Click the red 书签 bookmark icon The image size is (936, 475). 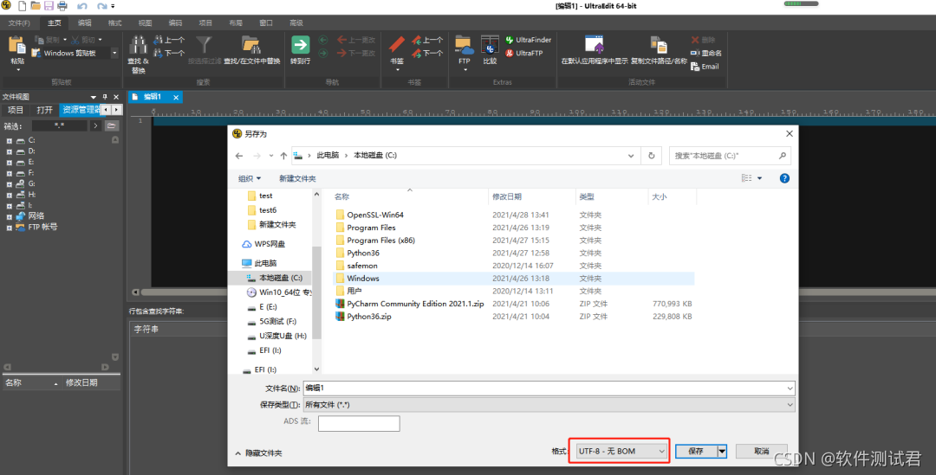click(x=397, y=45)
